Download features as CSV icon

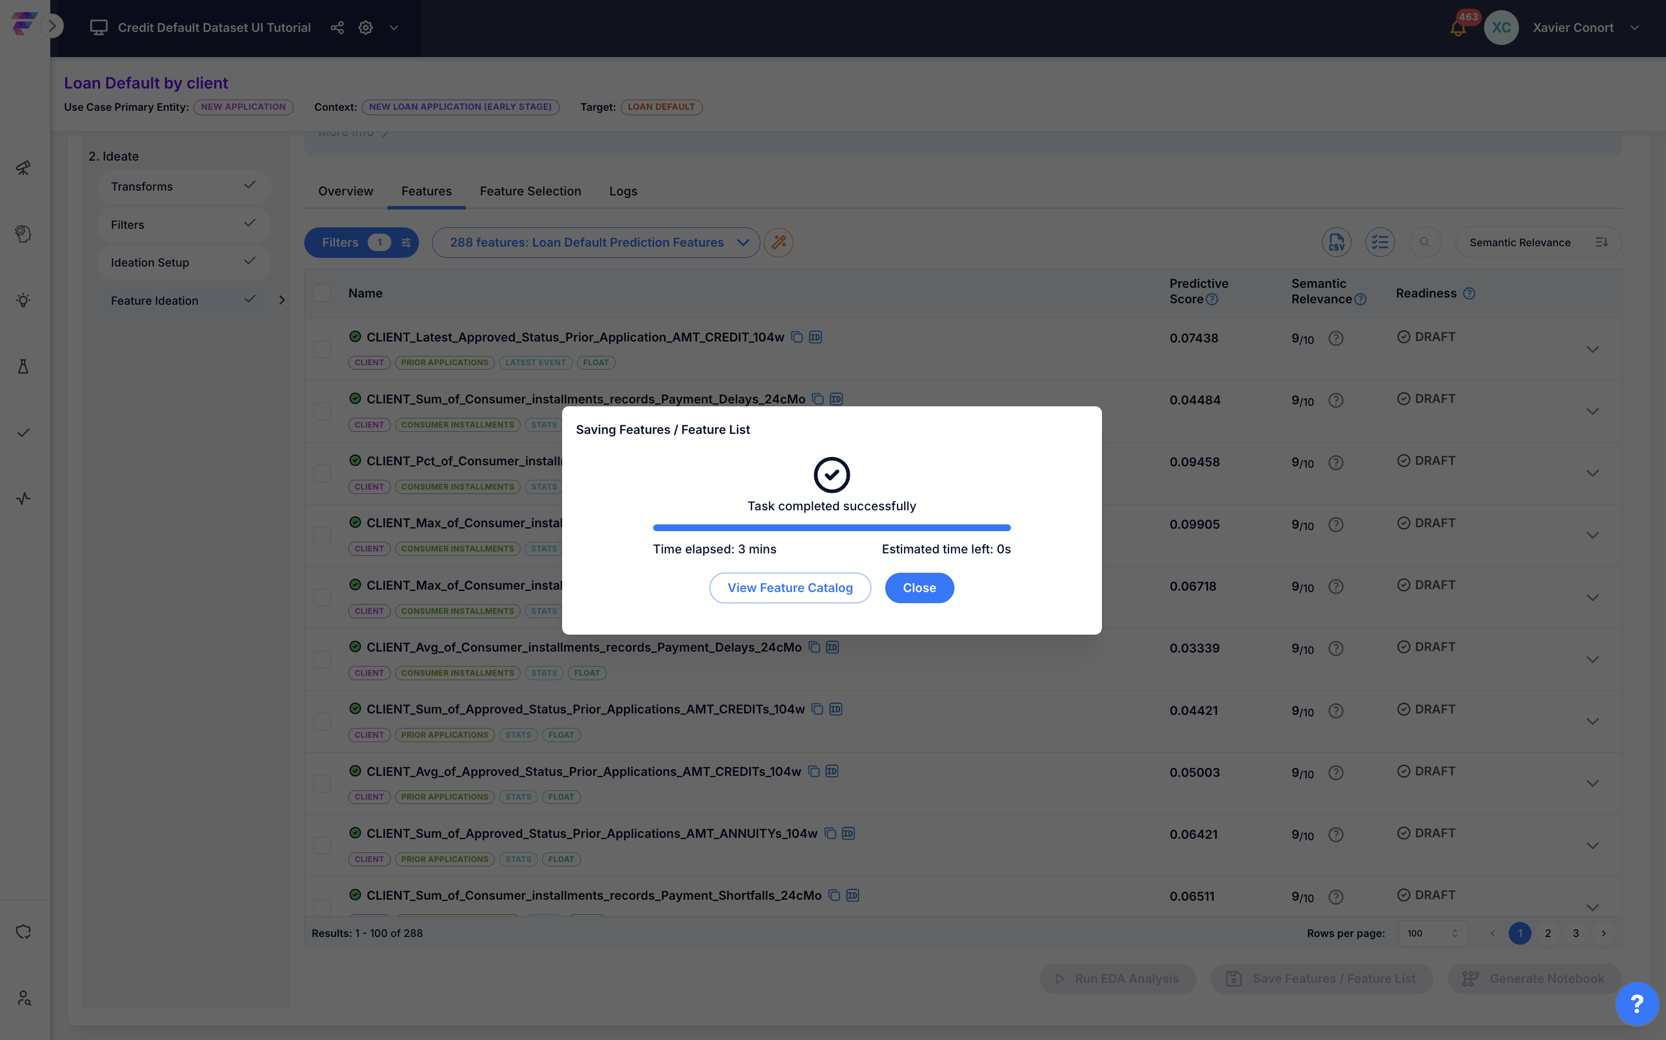[1337, 242]
